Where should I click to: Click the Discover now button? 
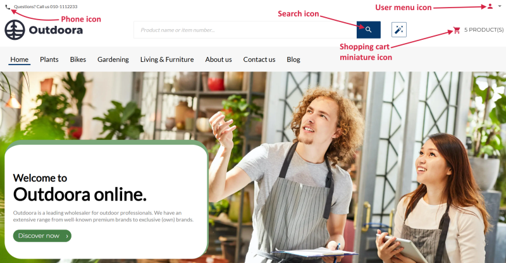tap(42, 236)
